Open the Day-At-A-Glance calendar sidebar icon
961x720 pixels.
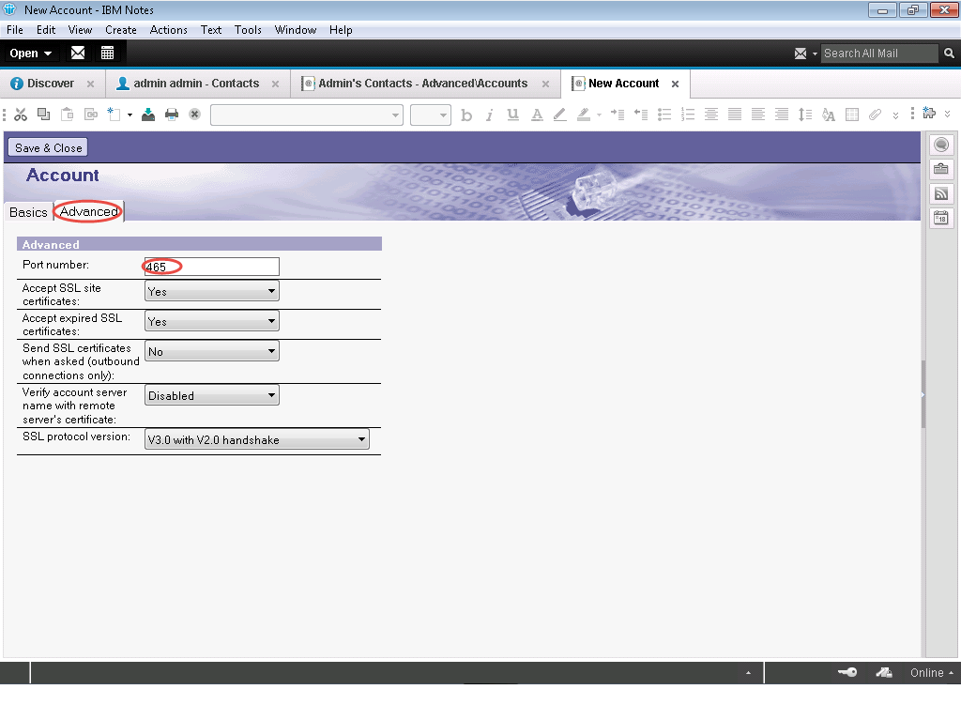tap(940, 218)
